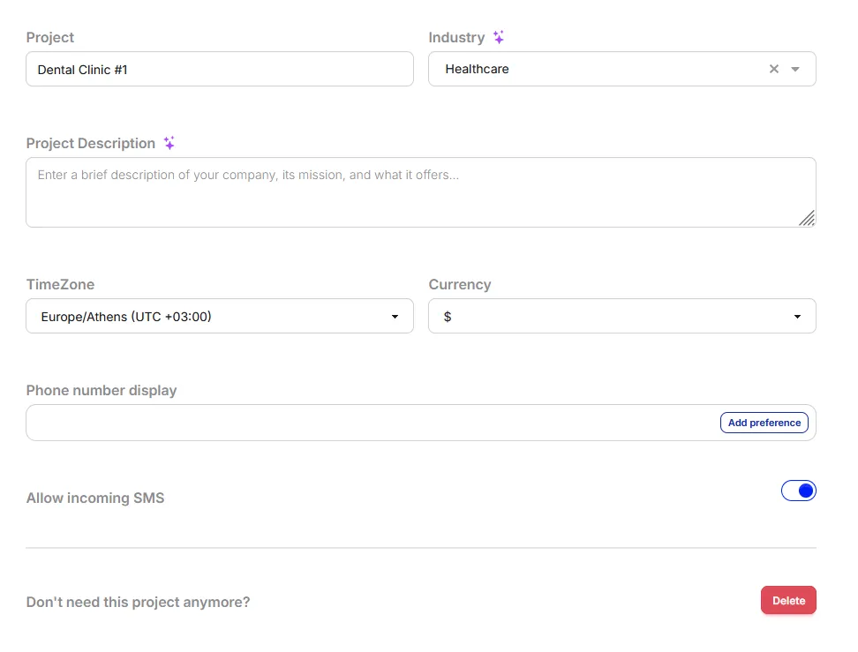Click the Allow incoming SMS label
The height and width of the screenshot is (652, 858).
(95, 498)
